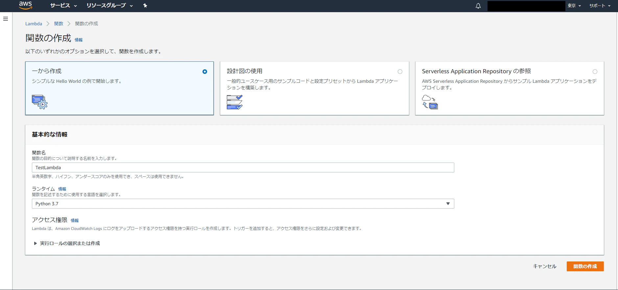Click the 関数の作成 breadcrumb text

tap(86, 24)
